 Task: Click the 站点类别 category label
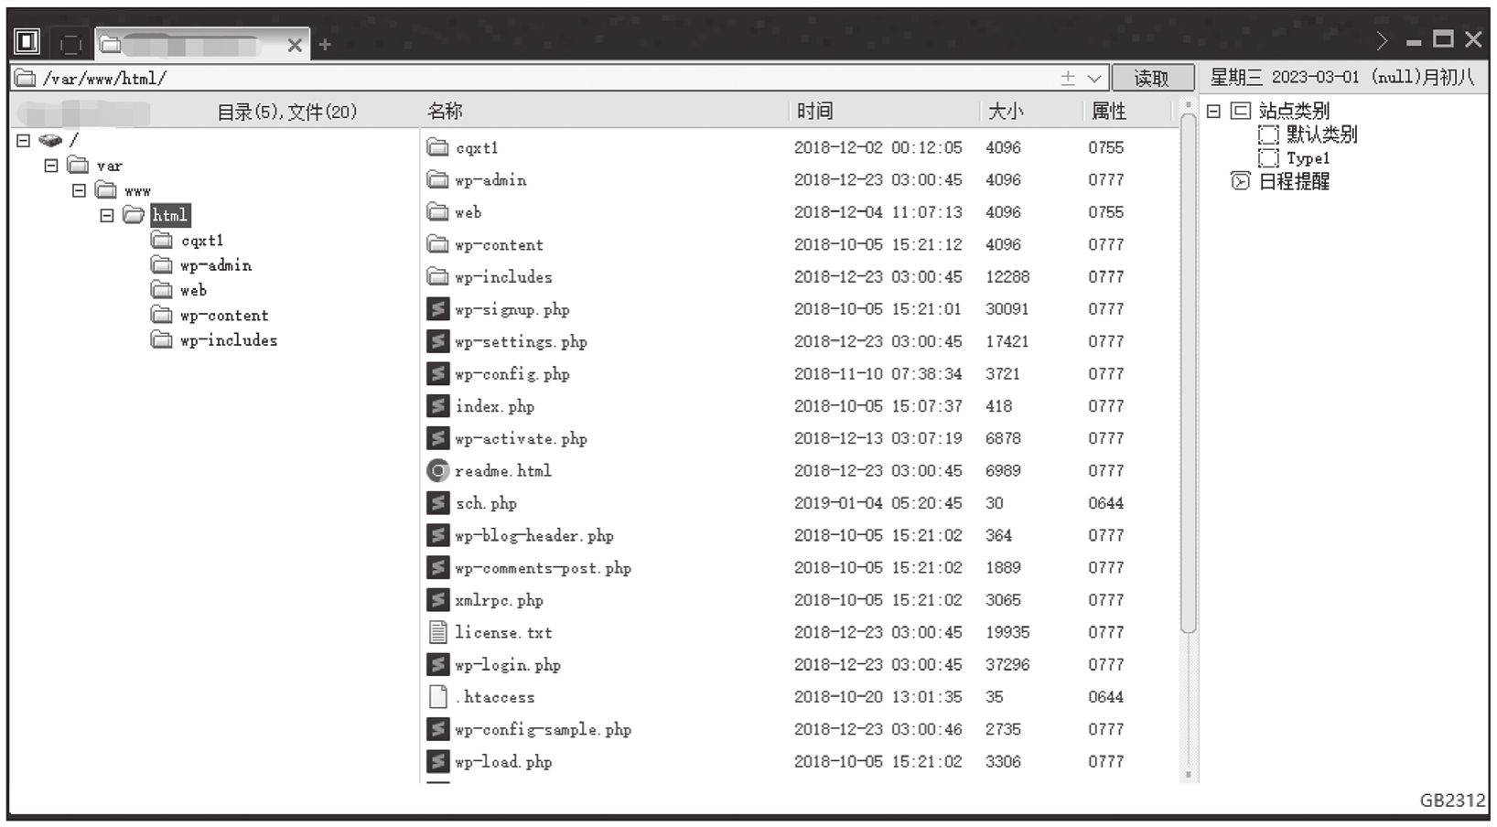tap(1294, 111)
